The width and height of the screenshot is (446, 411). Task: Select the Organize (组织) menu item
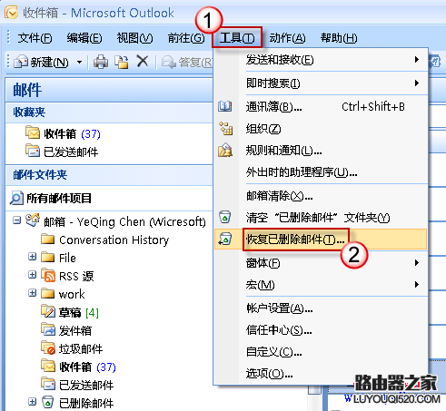[x=321, y=129]
